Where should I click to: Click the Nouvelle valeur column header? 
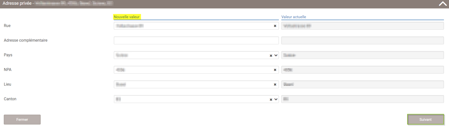point(127,17)
